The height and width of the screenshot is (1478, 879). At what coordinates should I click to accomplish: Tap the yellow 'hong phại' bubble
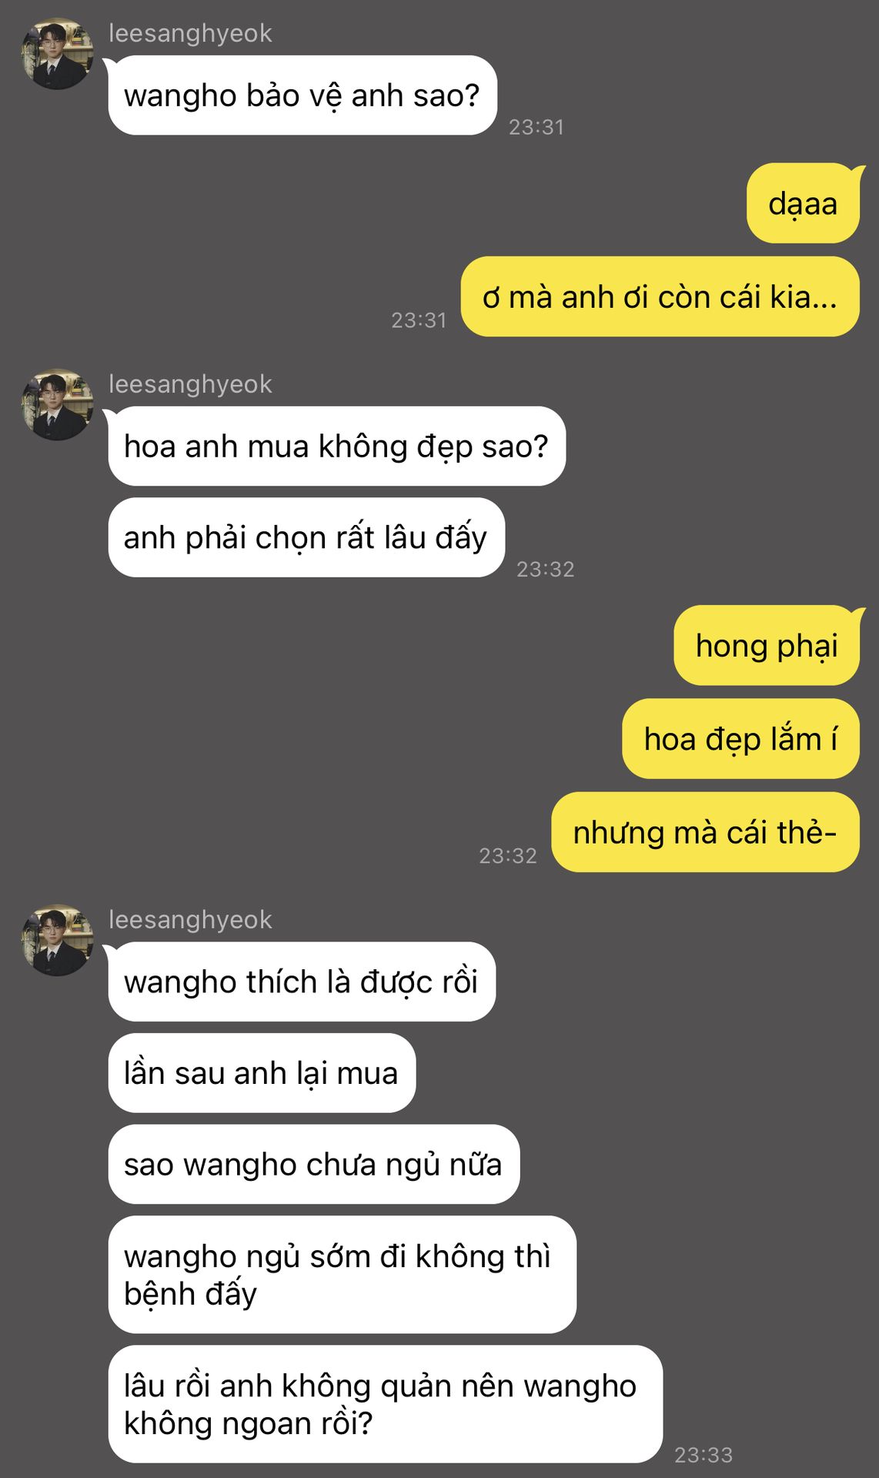tap(767, 645)
